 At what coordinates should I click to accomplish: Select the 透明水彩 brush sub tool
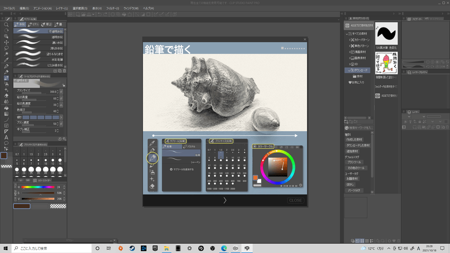click(39, 37)
